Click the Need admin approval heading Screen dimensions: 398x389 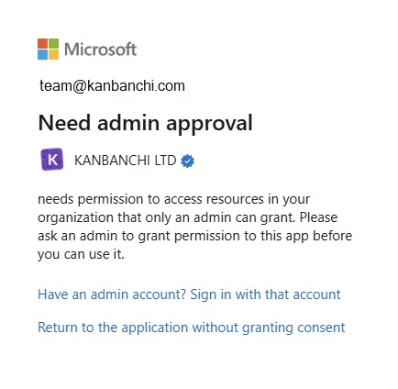coord(145,123)
